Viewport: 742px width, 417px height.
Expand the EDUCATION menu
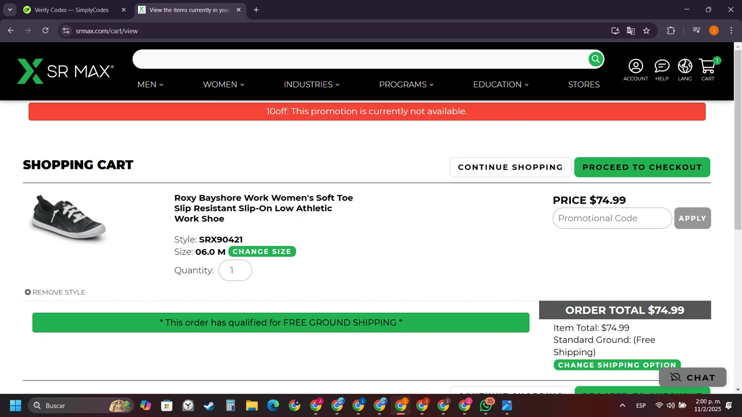(x=501, y=84)
